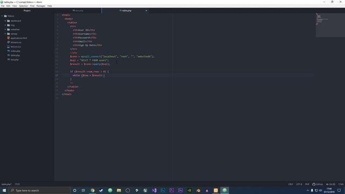Select the root project folder icon

[x=5, y=16]
